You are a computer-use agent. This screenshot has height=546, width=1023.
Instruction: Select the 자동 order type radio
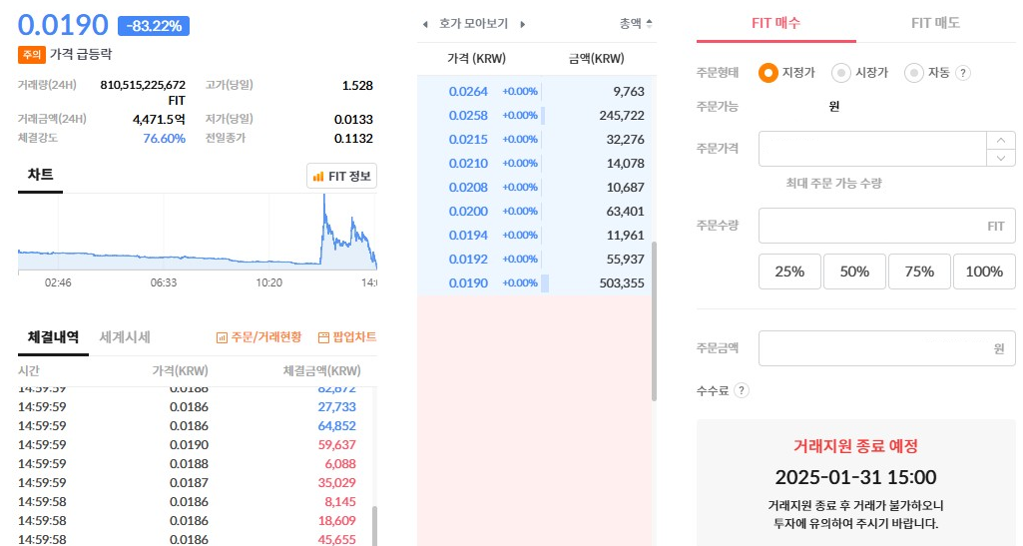tap(913, 73)
